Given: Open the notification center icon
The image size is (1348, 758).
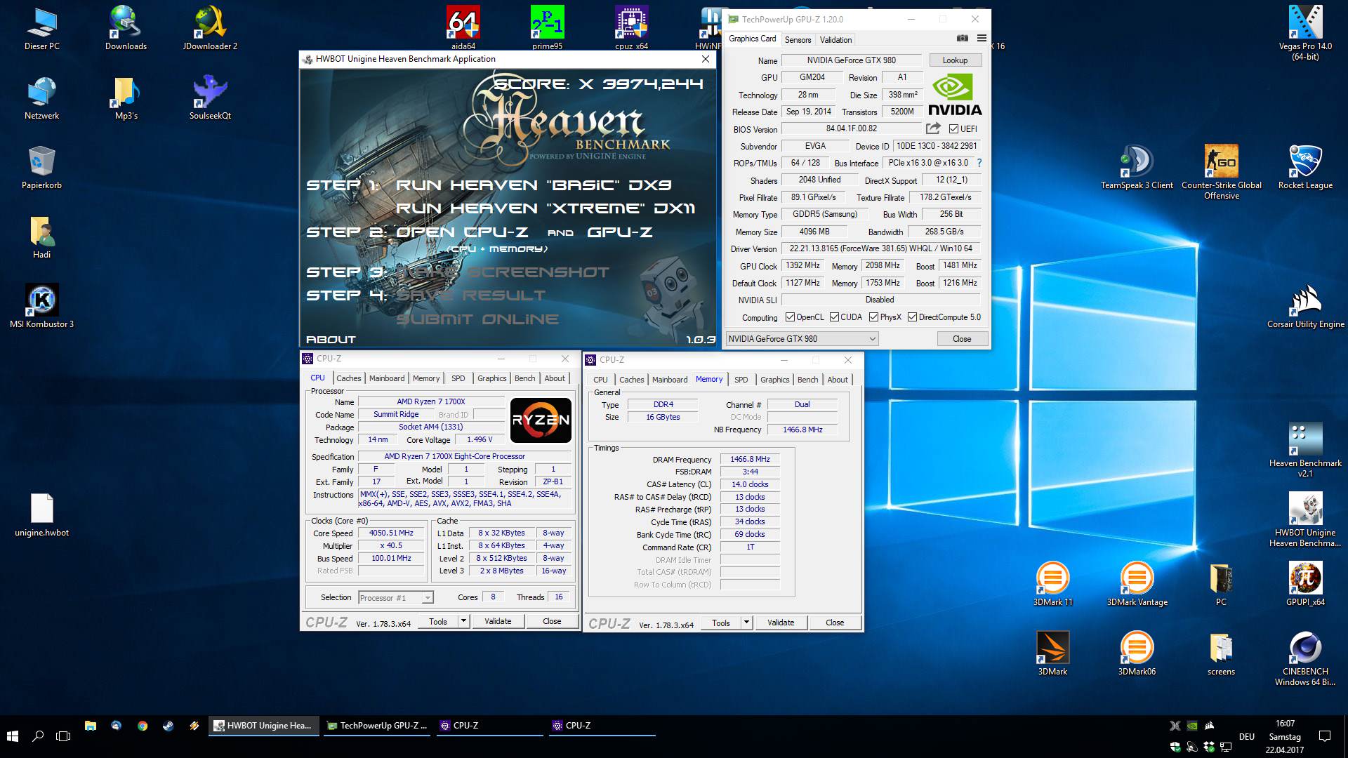Looking at the screenshot, I should pyautogui.click(x=1324, y=736).
